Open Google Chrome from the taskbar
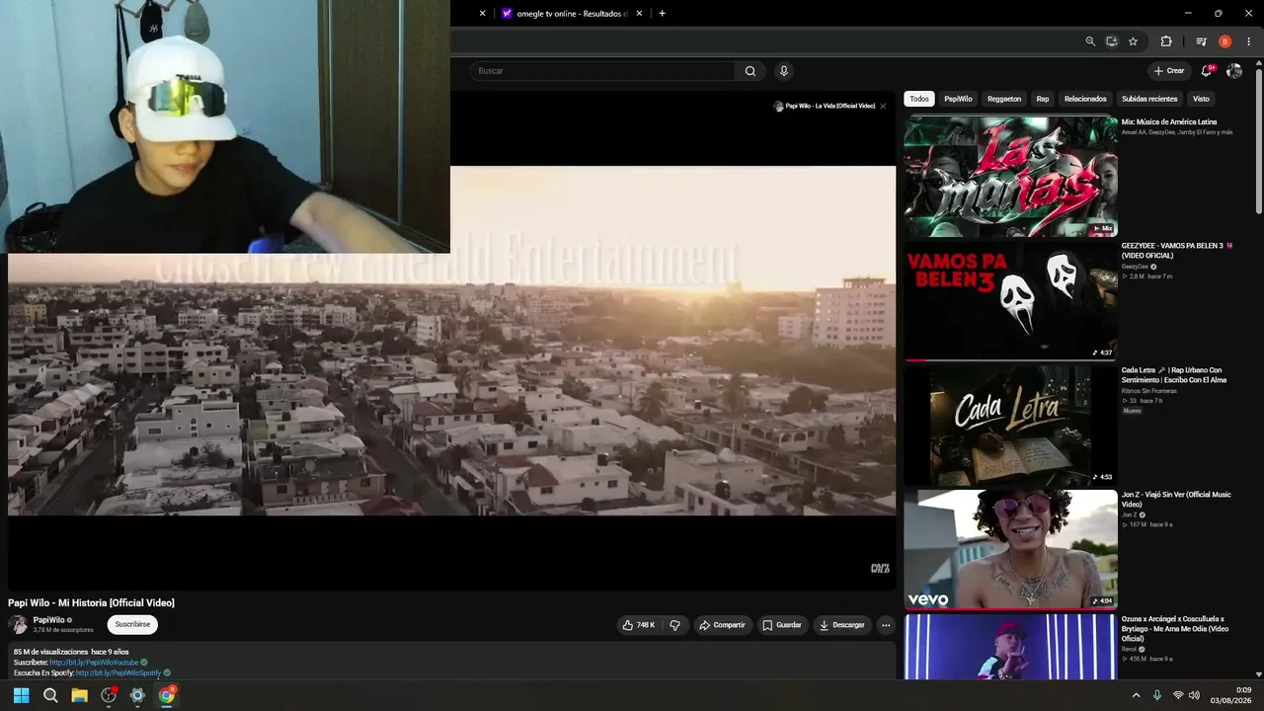 coord(167,695)
